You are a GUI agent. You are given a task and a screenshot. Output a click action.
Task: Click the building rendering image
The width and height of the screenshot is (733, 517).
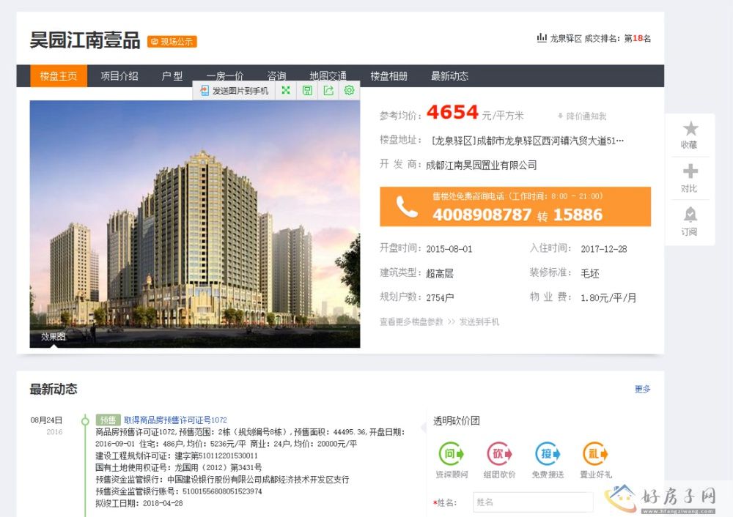point(194,223)
